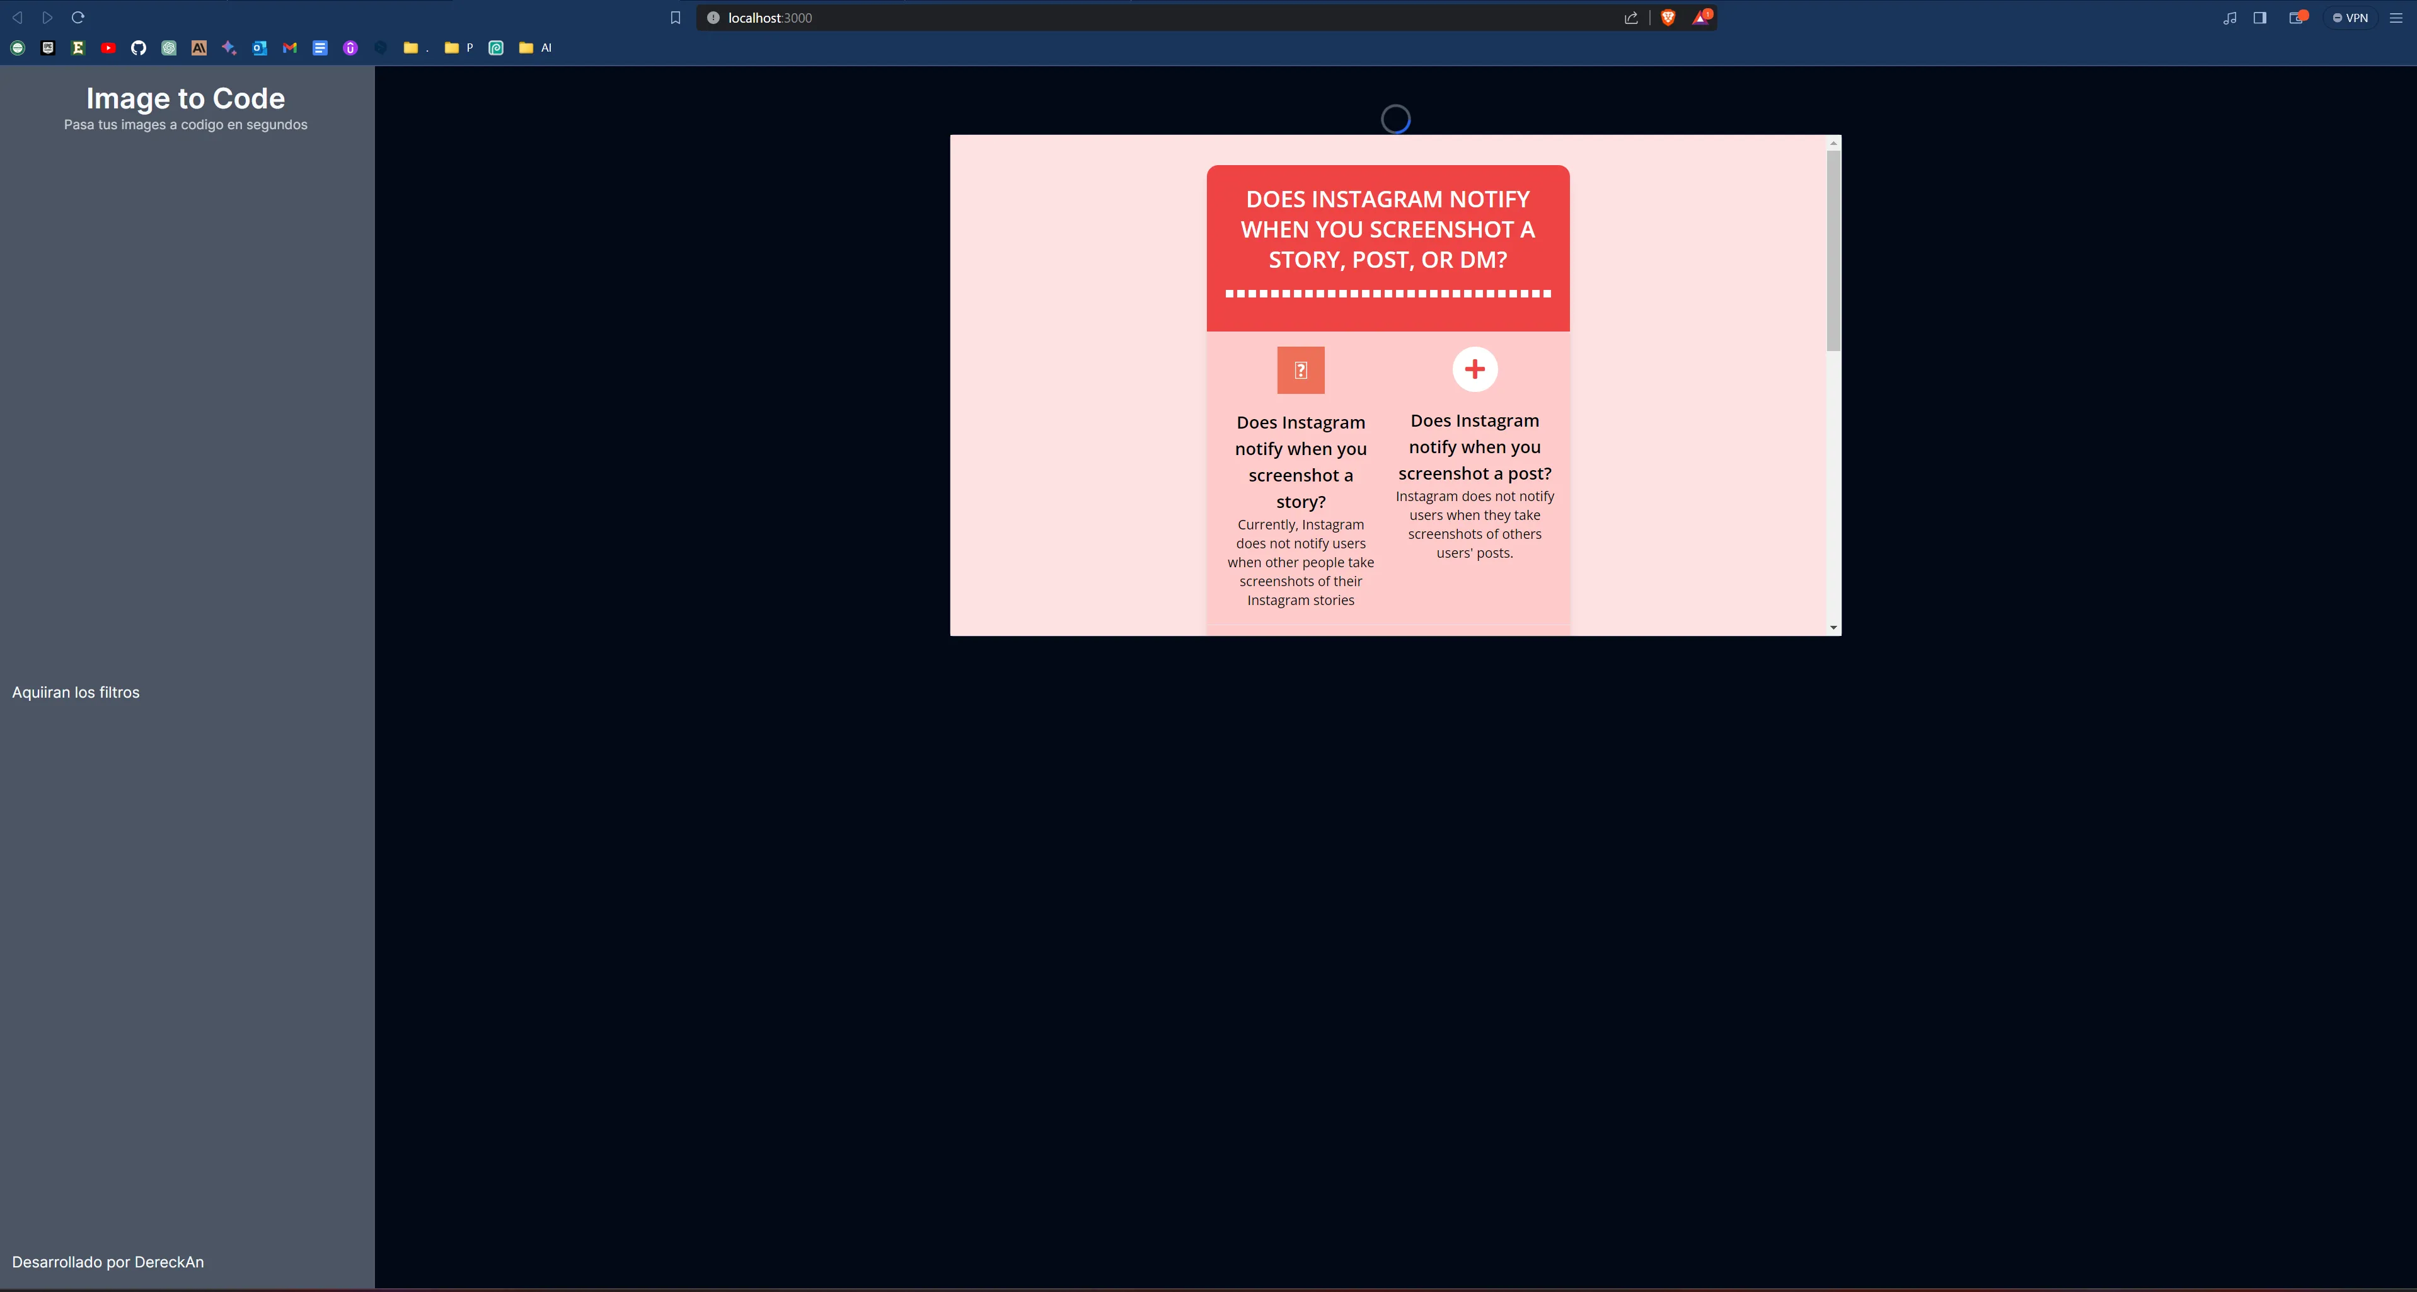Open the teal spiral bookmark
Image resolution: width=2417 pixels, height=1292 pixels.
(x=497, y=48)
